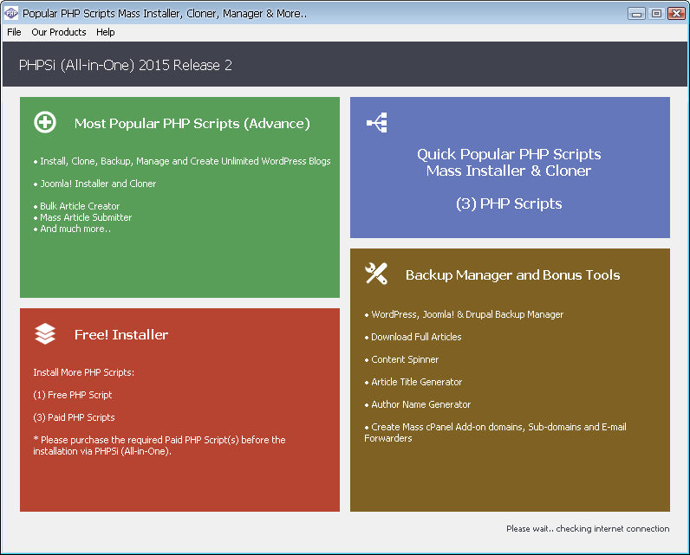Screen dimensions: 690x555
Task: Click PHPSi (All-in-One) 2015 Release 2 banner text
Action: (126, 65)
